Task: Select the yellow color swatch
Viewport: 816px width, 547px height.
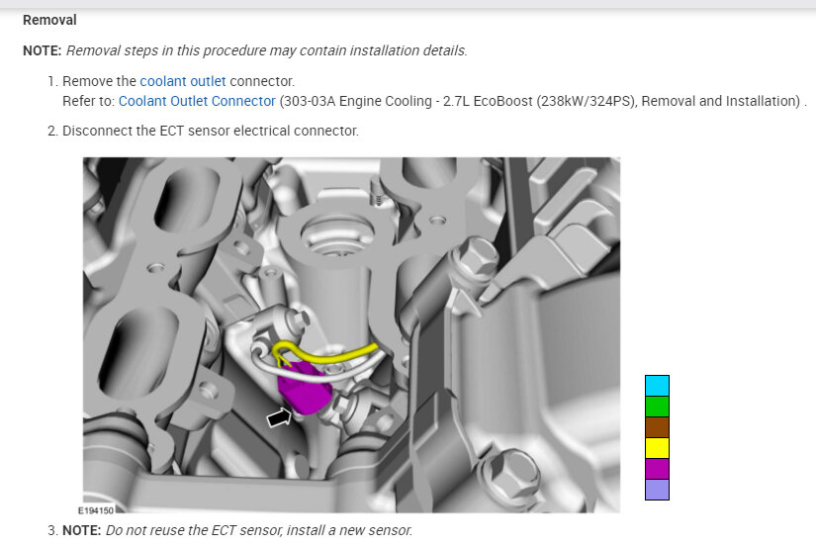Action: [x=657, y=448]
